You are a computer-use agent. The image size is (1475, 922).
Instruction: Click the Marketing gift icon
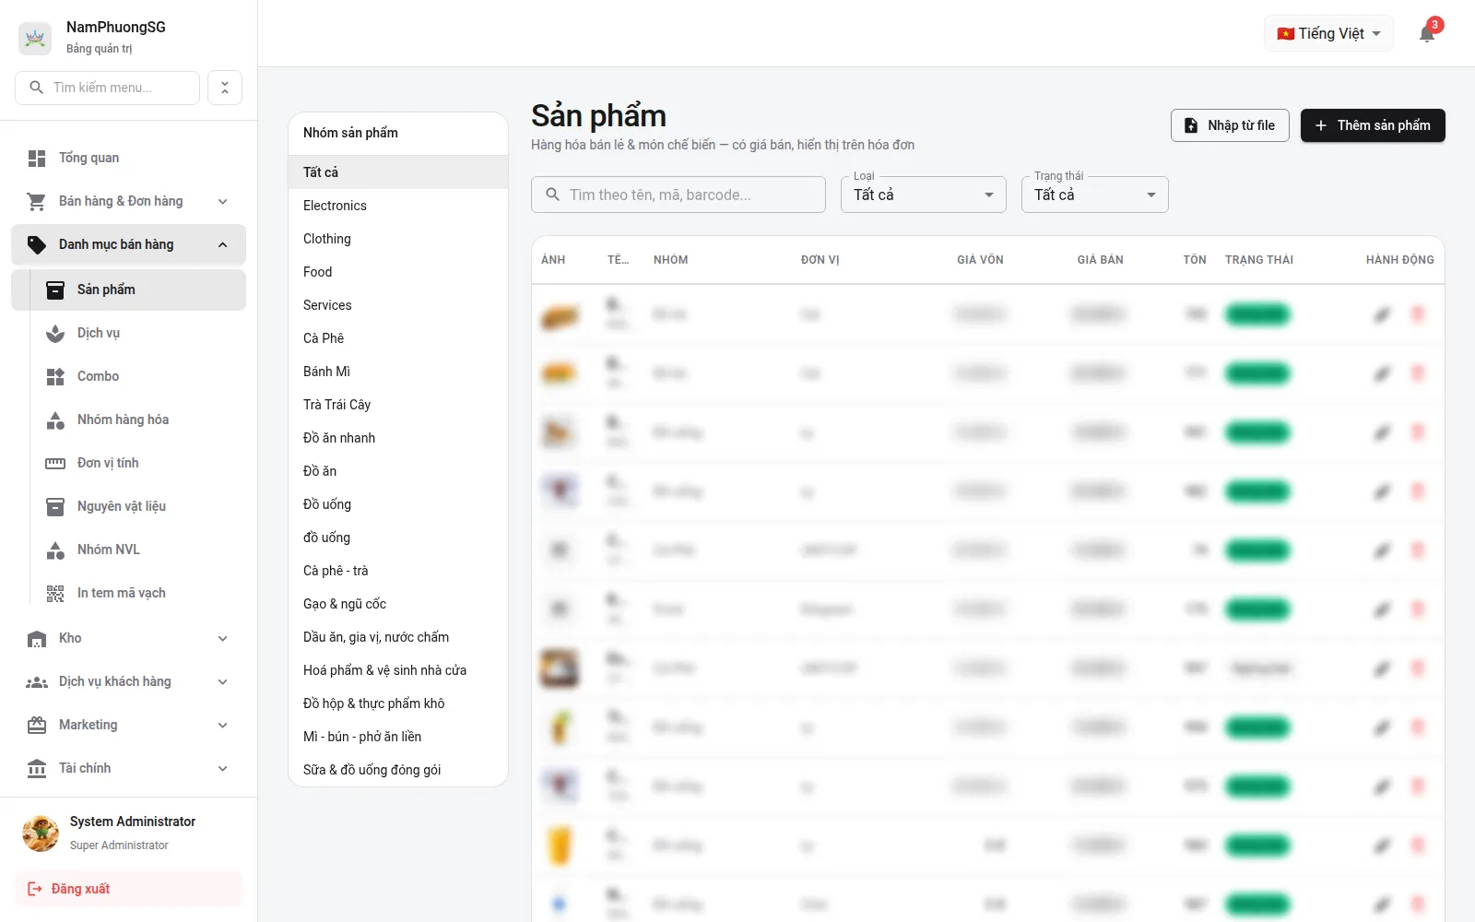pos(37,726)
